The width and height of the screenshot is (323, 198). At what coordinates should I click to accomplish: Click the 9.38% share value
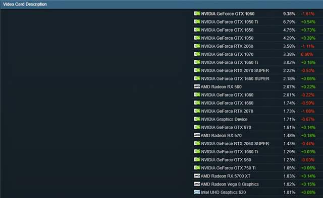(289, 14)
